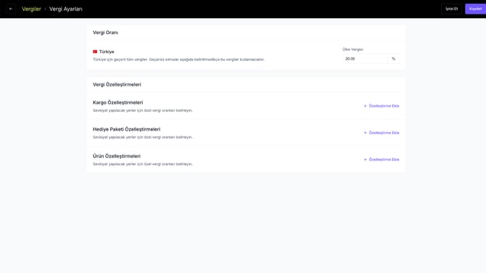Click the Türkiye flag icon
This screenshot has height=273, width=486.
(95, 52)
